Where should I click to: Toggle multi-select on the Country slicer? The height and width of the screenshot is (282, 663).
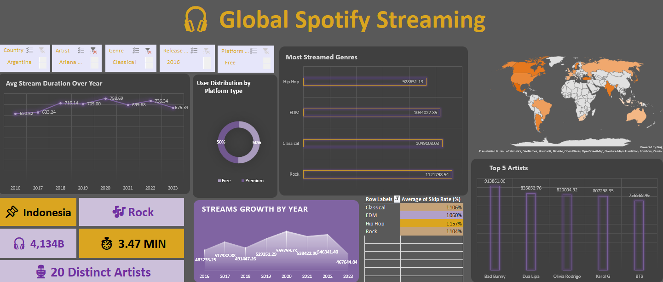[x=29, y=51]
